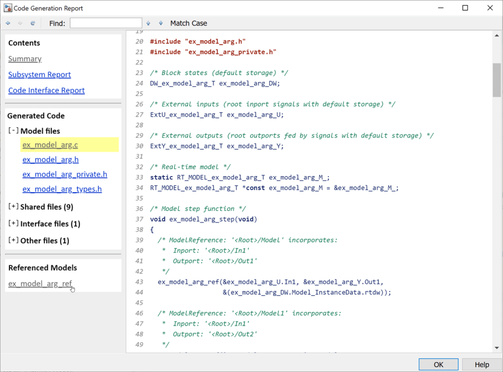Click the back navigation arrow
This screenshot has width=503, height=372.
pos(8,23)
